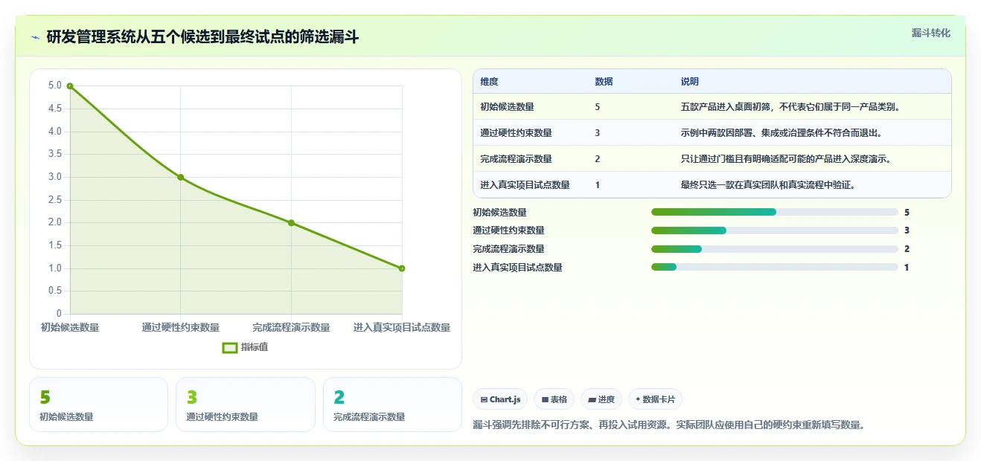Click the chart data point at 1.0
This screenshot has width=981, height=461.
[402, 268]
